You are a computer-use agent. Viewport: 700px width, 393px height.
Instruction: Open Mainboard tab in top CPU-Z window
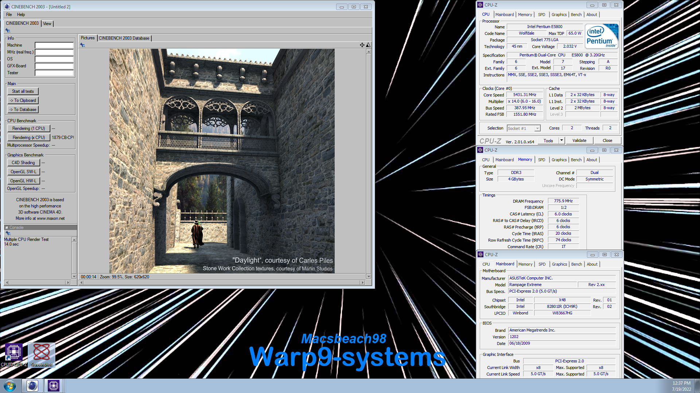(x=505, y=15)
